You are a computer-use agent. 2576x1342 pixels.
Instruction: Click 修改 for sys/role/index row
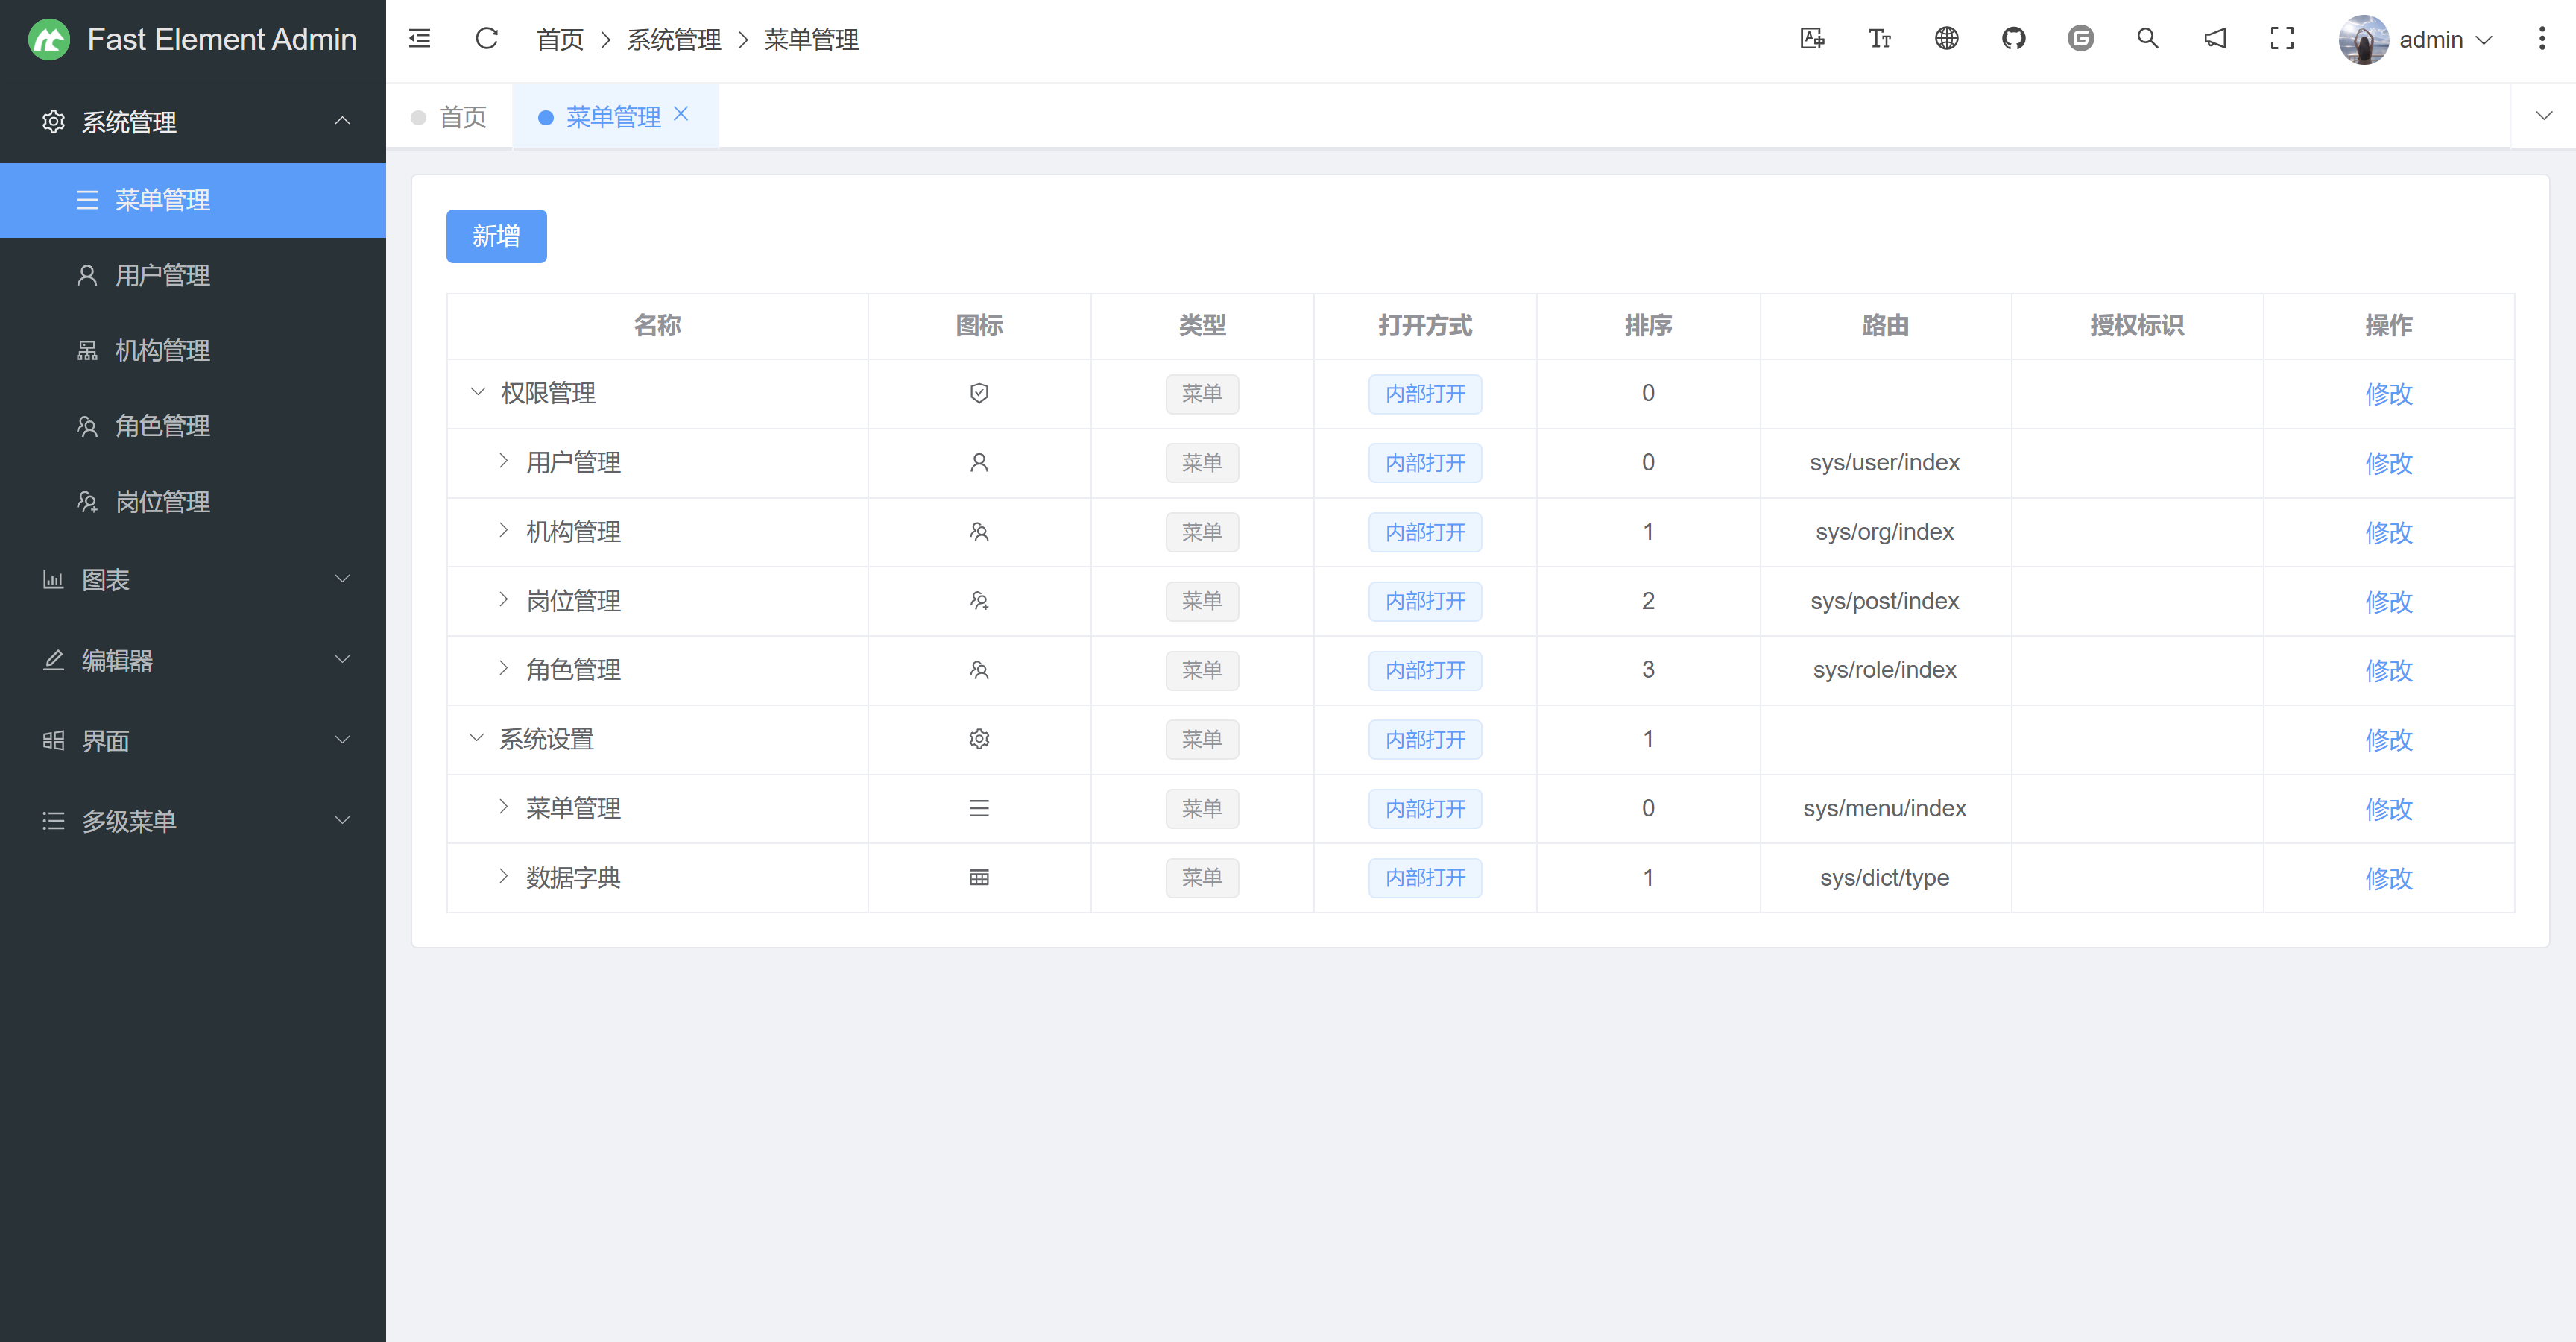point(2388,670)
